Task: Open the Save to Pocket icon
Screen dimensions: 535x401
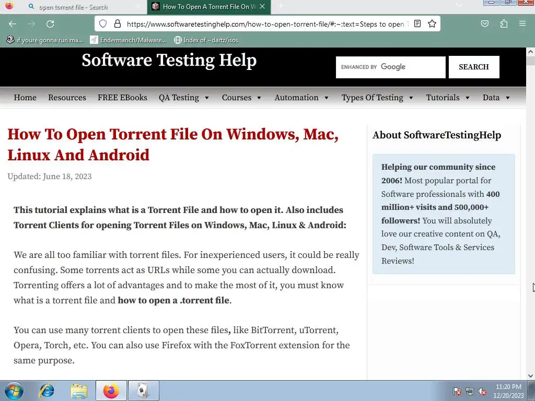Action: [485, 24]
